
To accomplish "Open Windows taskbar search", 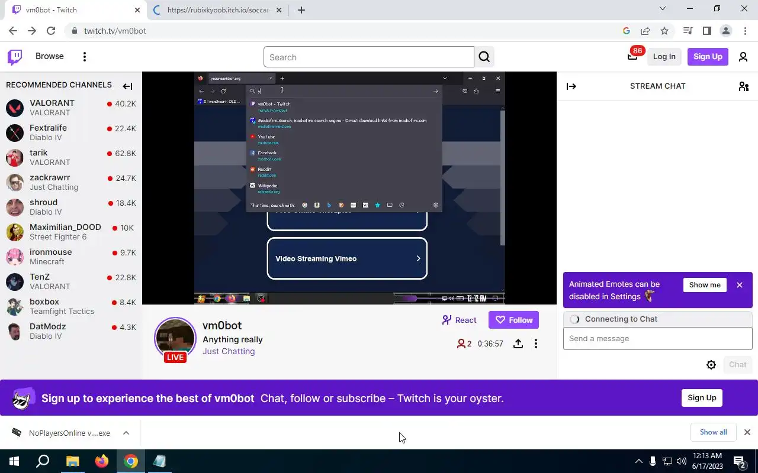I will (43, 461).
